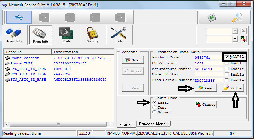Click the Details column header

tap(28, 52)
